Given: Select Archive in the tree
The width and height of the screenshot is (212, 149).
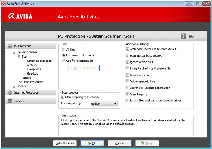Looking at the screenshot, I should (31, 65).
